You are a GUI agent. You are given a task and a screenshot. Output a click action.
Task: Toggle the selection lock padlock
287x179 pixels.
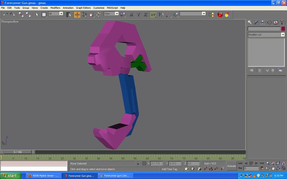point(138,163)
